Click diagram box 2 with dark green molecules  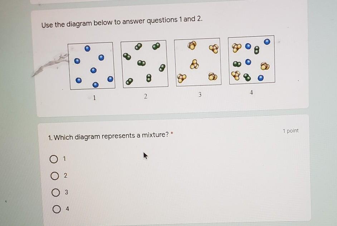pyautogui.click(x=144, y=64)
